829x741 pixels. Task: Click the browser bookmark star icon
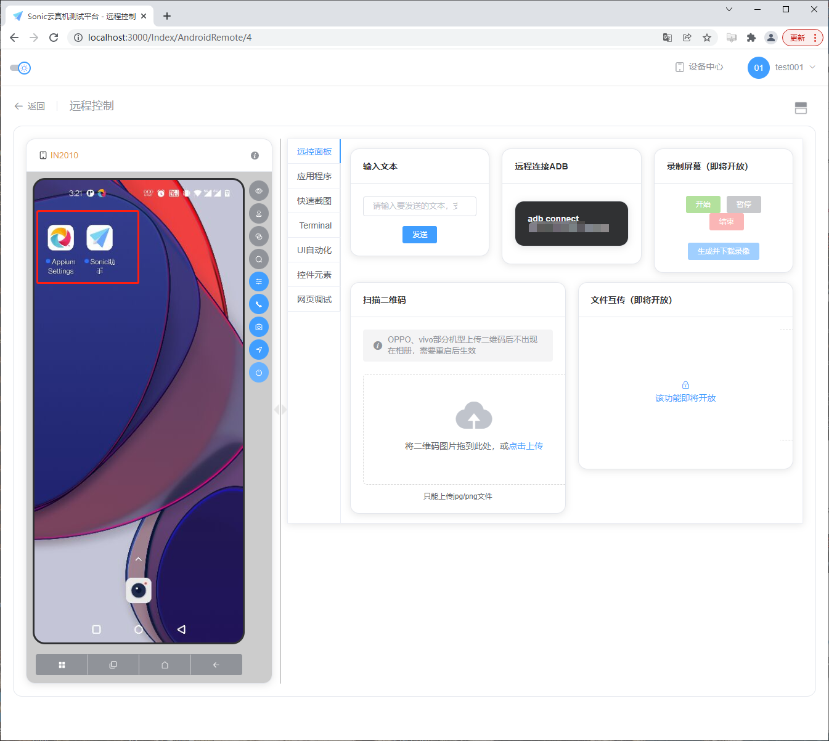pos(707,38)
